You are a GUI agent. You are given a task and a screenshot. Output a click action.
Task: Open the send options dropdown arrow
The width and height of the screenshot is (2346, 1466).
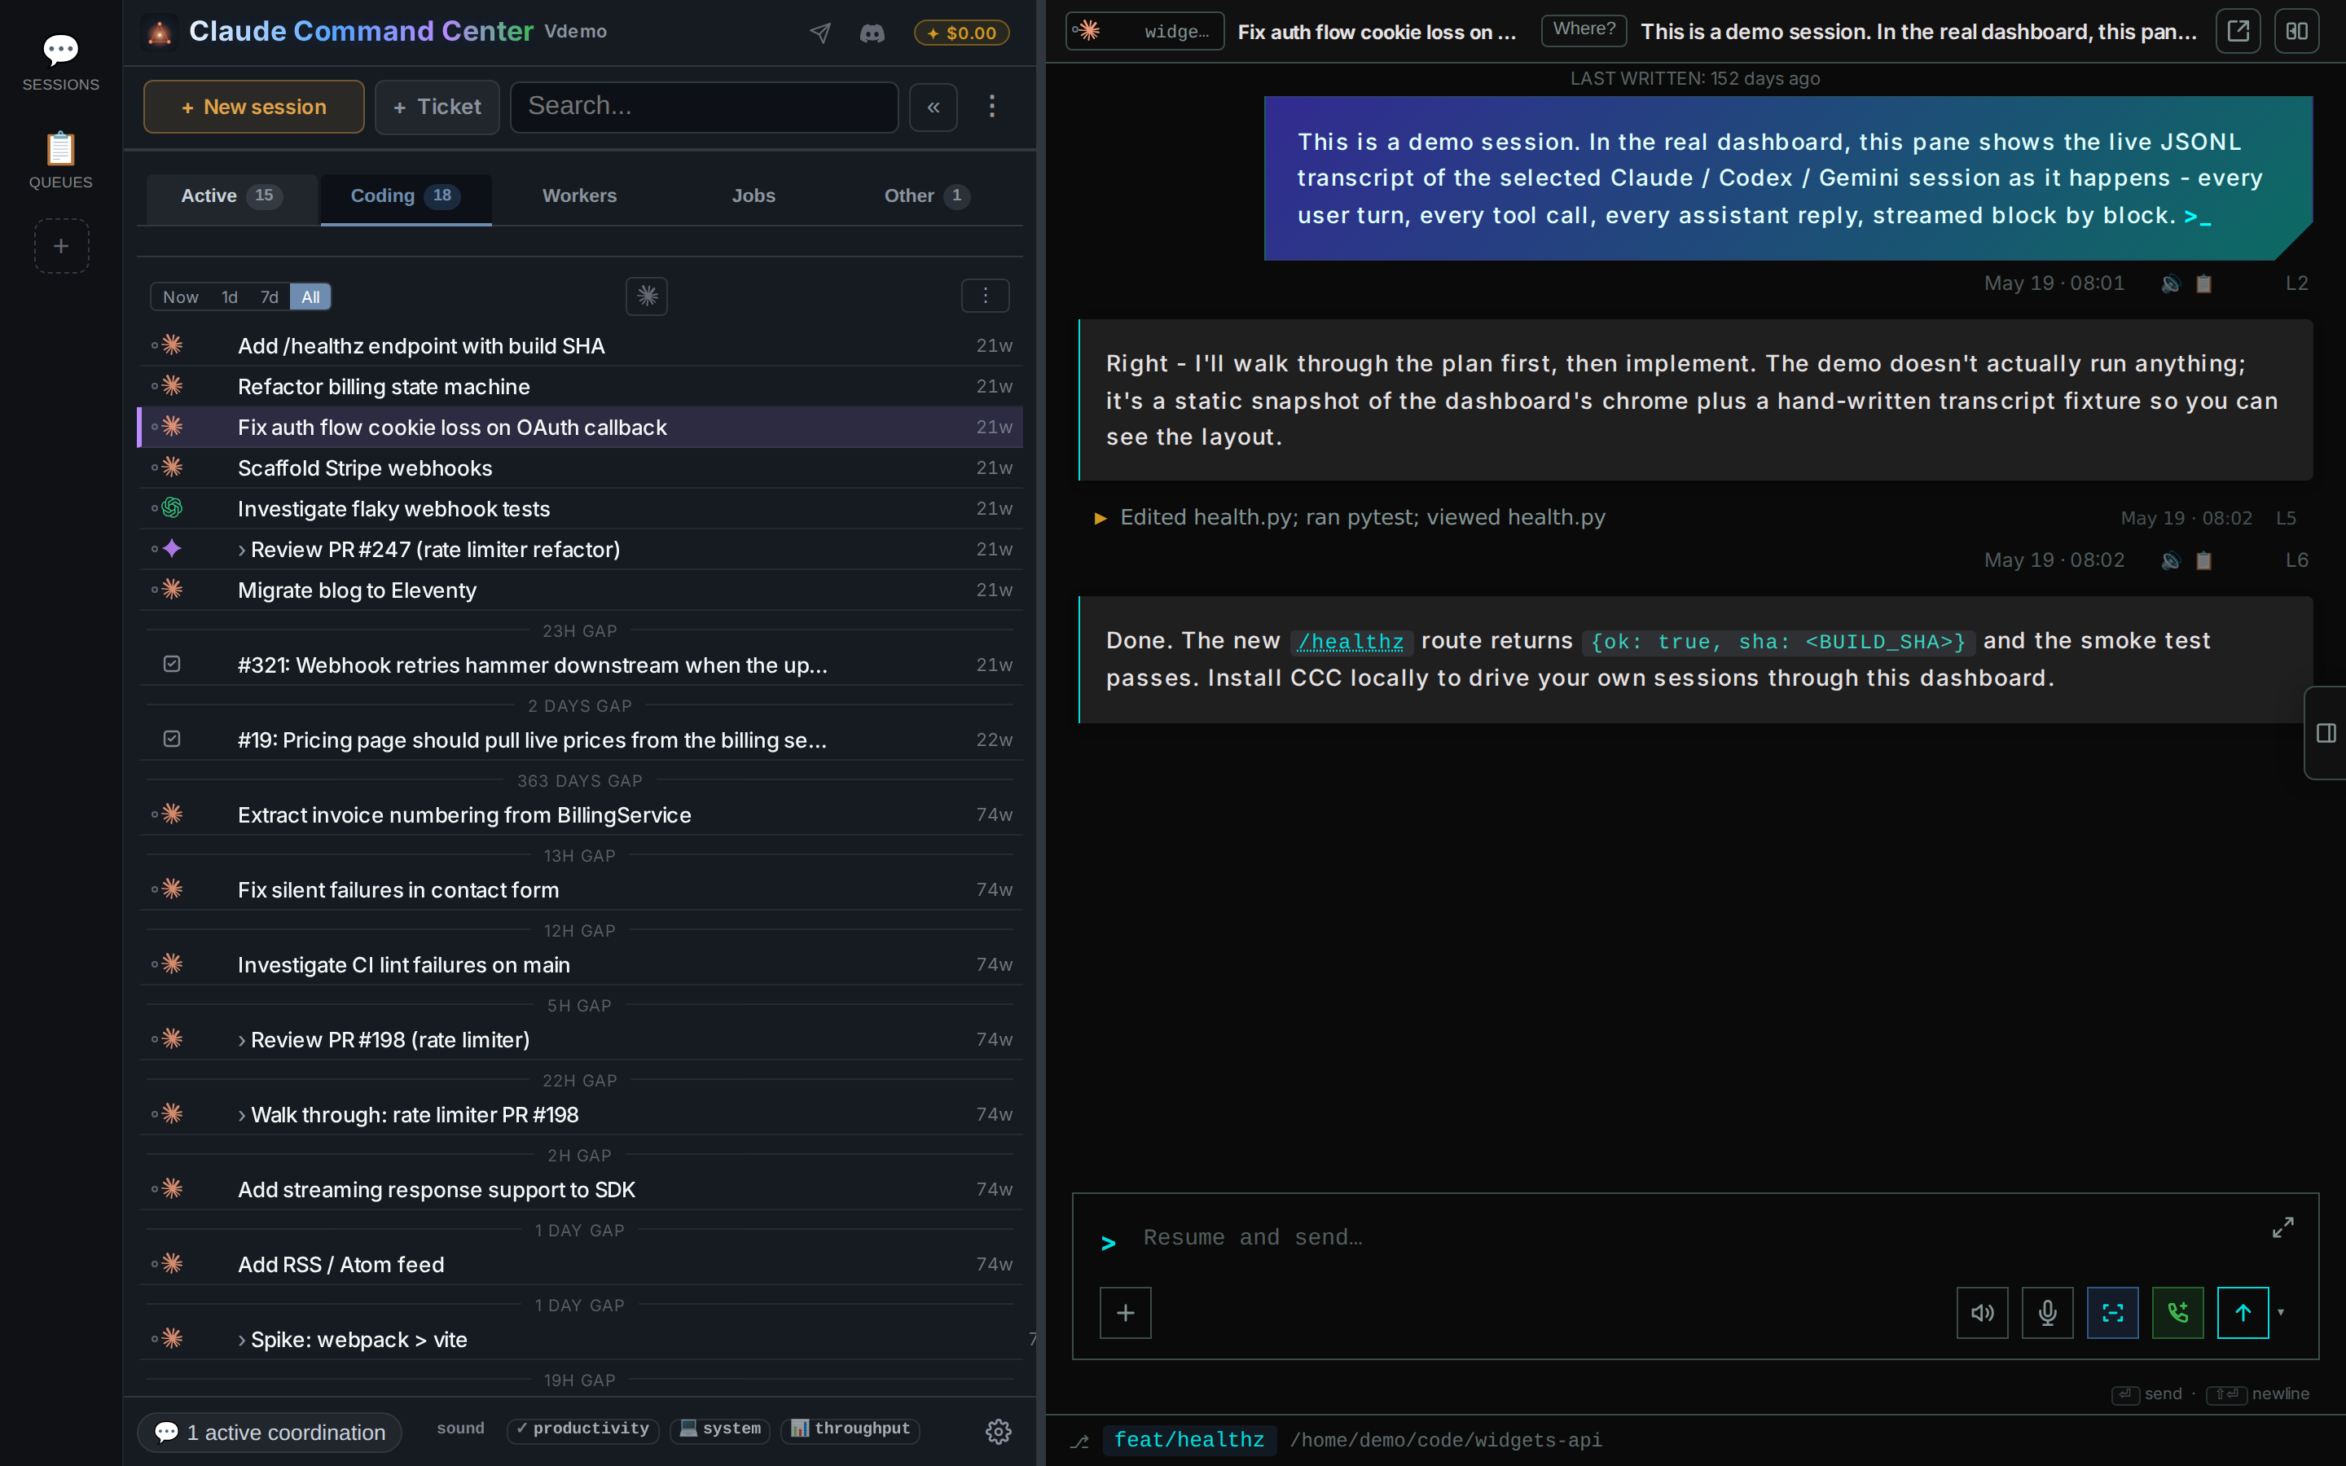(x=2281, y=1313)
